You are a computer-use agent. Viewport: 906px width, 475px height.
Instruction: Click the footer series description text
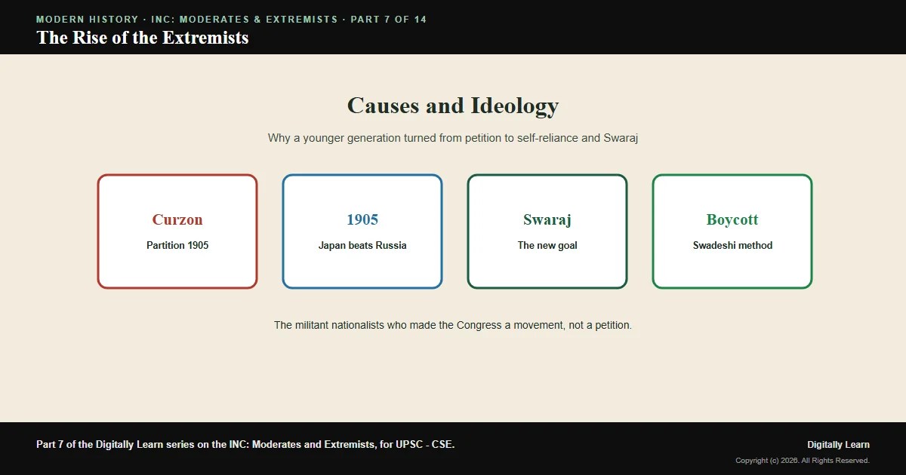pyautogui.click(x=245, y=445)
